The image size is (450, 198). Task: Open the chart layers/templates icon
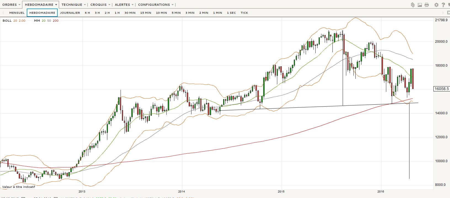[x=413, y=5]
